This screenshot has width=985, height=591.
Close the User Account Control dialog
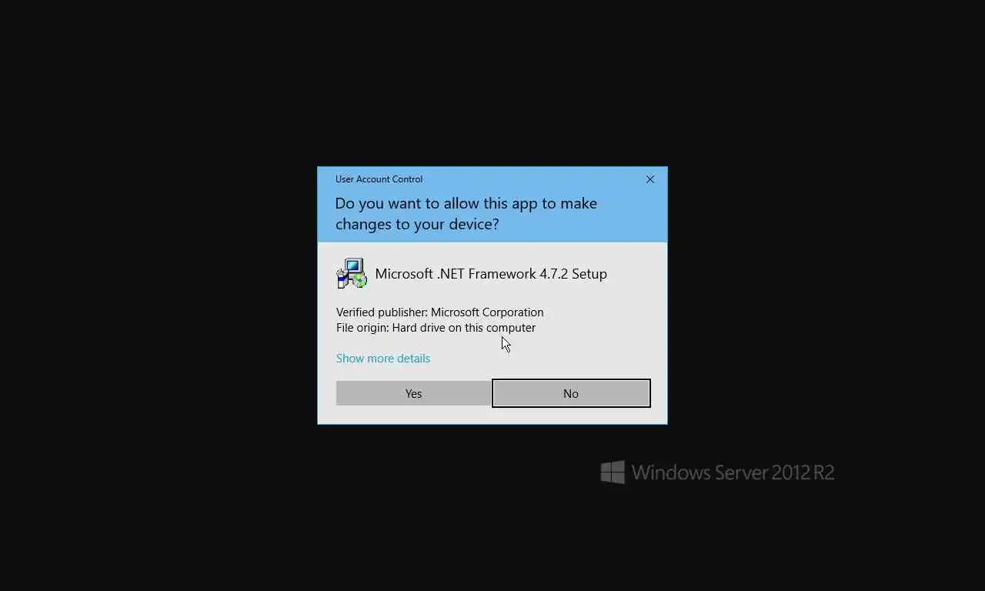[x=650, y=179]
